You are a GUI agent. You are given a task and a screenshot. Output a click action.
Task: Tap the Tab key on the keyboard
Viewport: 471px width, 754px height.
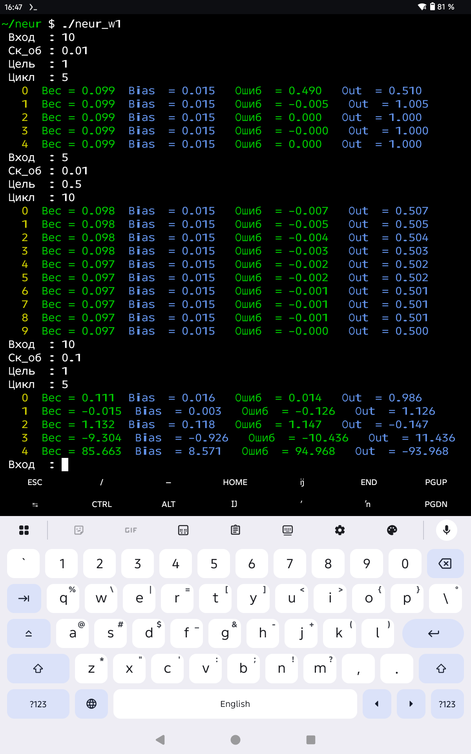pyautogui.click(x=24, y=598)
